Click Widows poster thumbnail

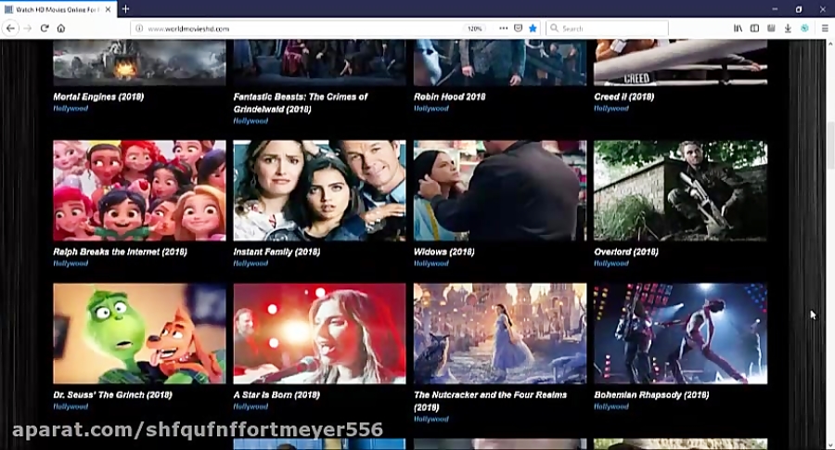500,190
